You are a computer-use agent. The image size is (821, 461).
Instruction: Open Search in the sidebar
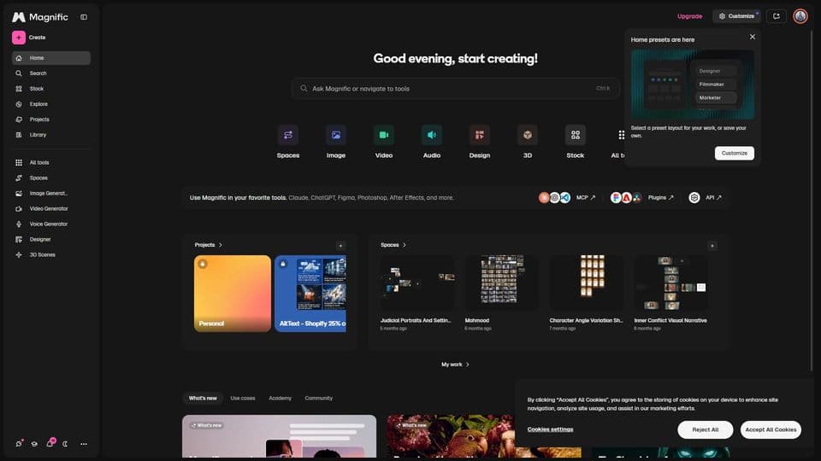[x=51, y=73]
